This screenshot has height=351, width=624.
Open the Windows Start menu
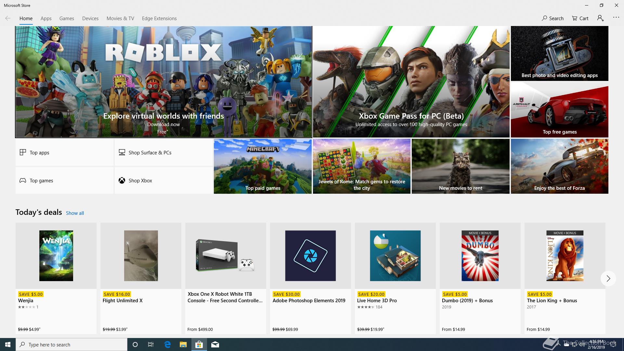tap(8, 344)
